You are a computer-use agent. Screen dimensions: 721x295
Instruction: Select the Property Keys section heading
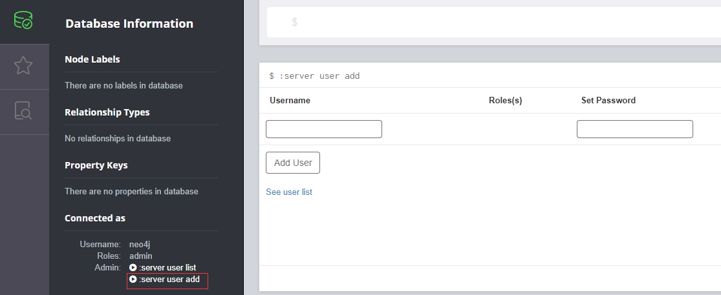(x=96, y=165)
